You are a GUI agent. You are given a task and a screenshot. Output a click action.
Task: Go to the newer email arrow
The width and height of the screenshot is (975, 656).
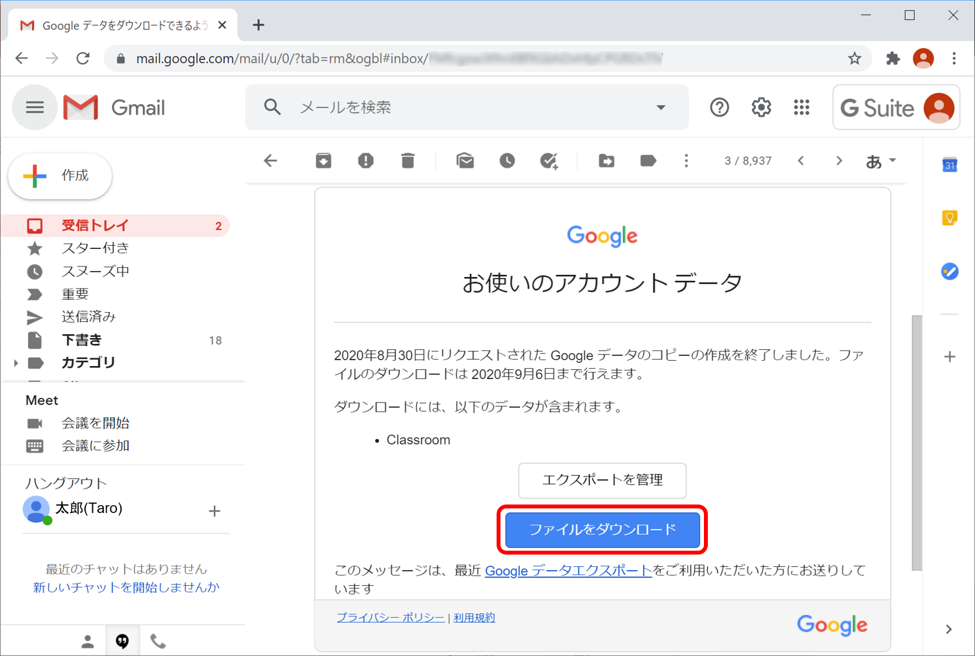[801, 161]
